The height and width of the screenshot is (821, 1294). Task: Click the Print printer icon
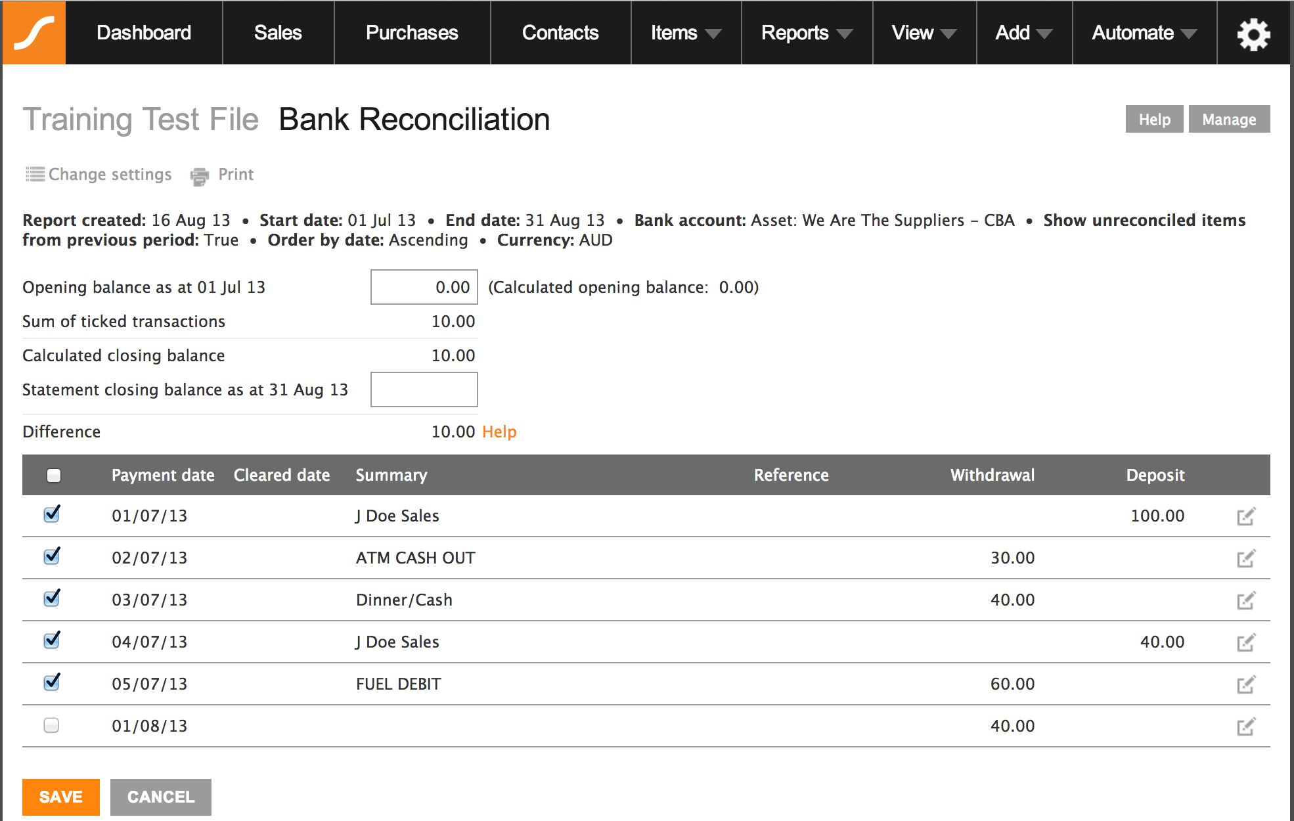(x=200, y=176)
